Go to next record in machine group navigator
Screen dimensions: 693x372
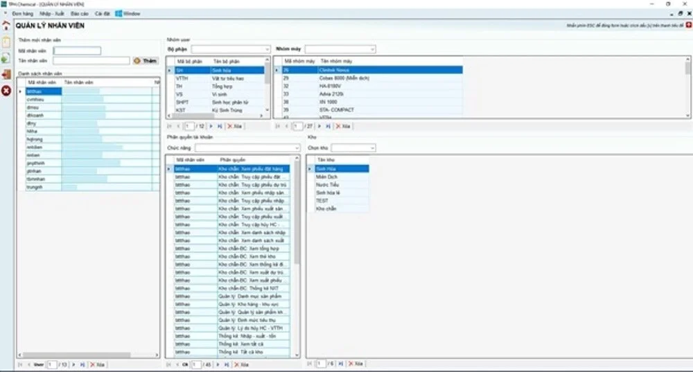click(319, 126)
